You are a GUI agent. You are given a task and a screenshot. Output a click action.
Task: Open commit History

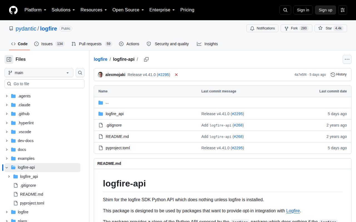point(338,74)
